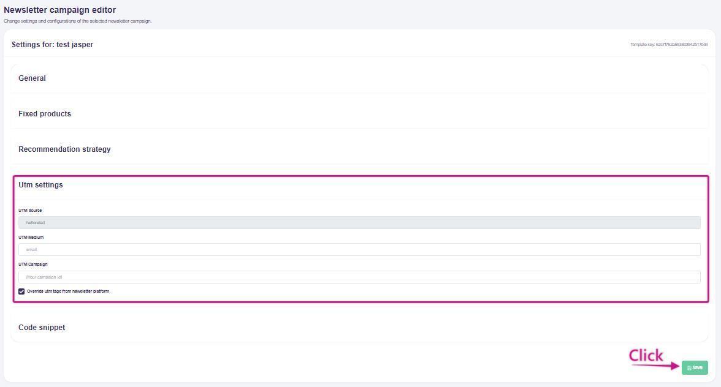Click the greyed-out UTM Source field

tap(359, 222)
